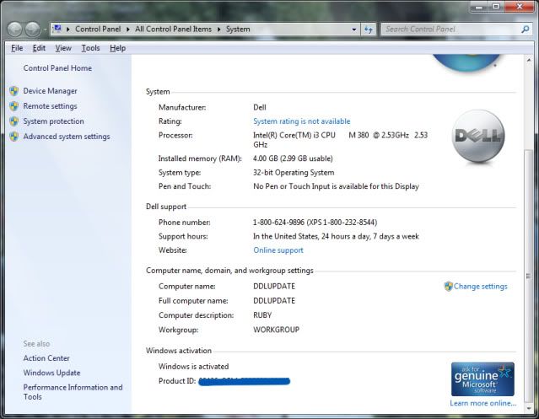The height and width of the screenshot is (419, 539).
Task: Click the search magnifier icon
Action: click(x=525, y=30)
